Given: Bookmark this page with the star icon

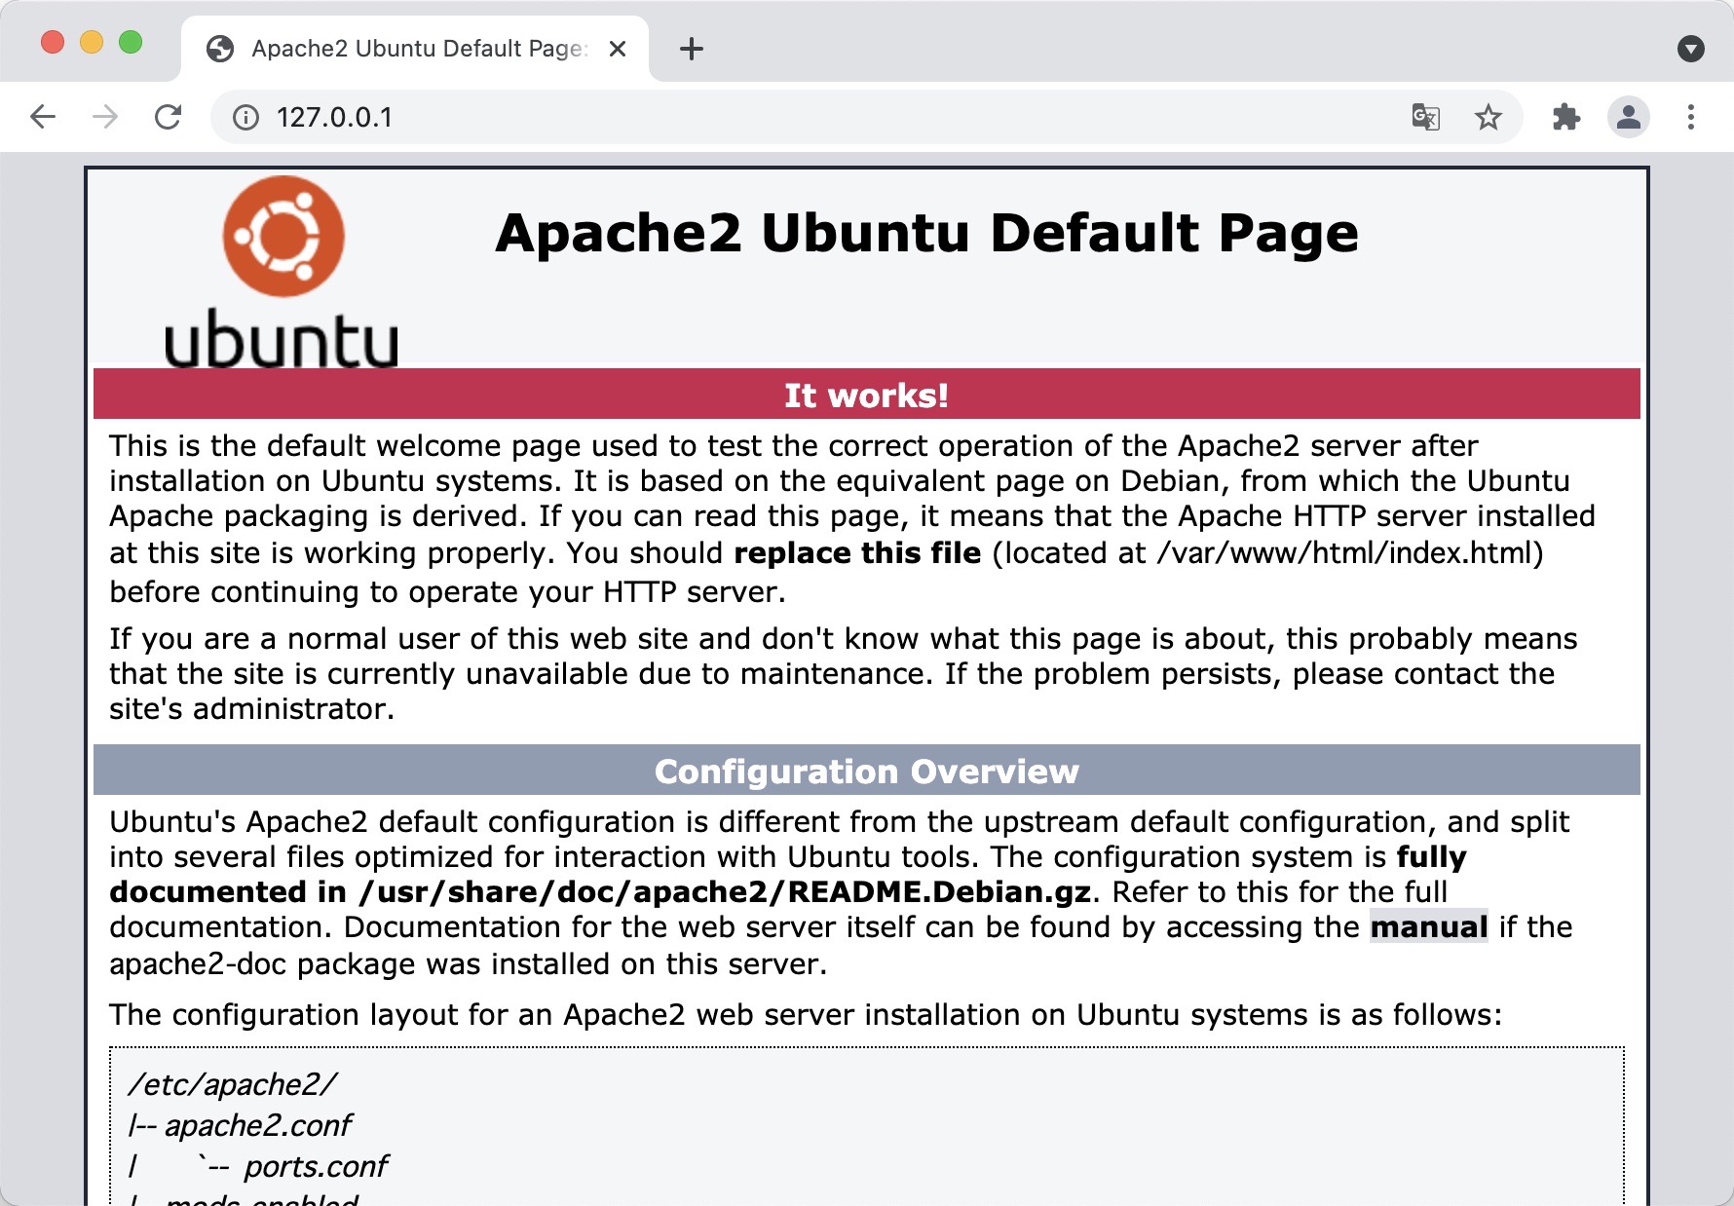Looking at the screenshot, I should [1488, 117].
